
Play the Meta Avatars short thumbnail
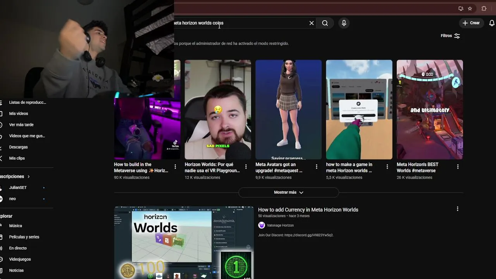pyautogui.click(x=288, y=109)
